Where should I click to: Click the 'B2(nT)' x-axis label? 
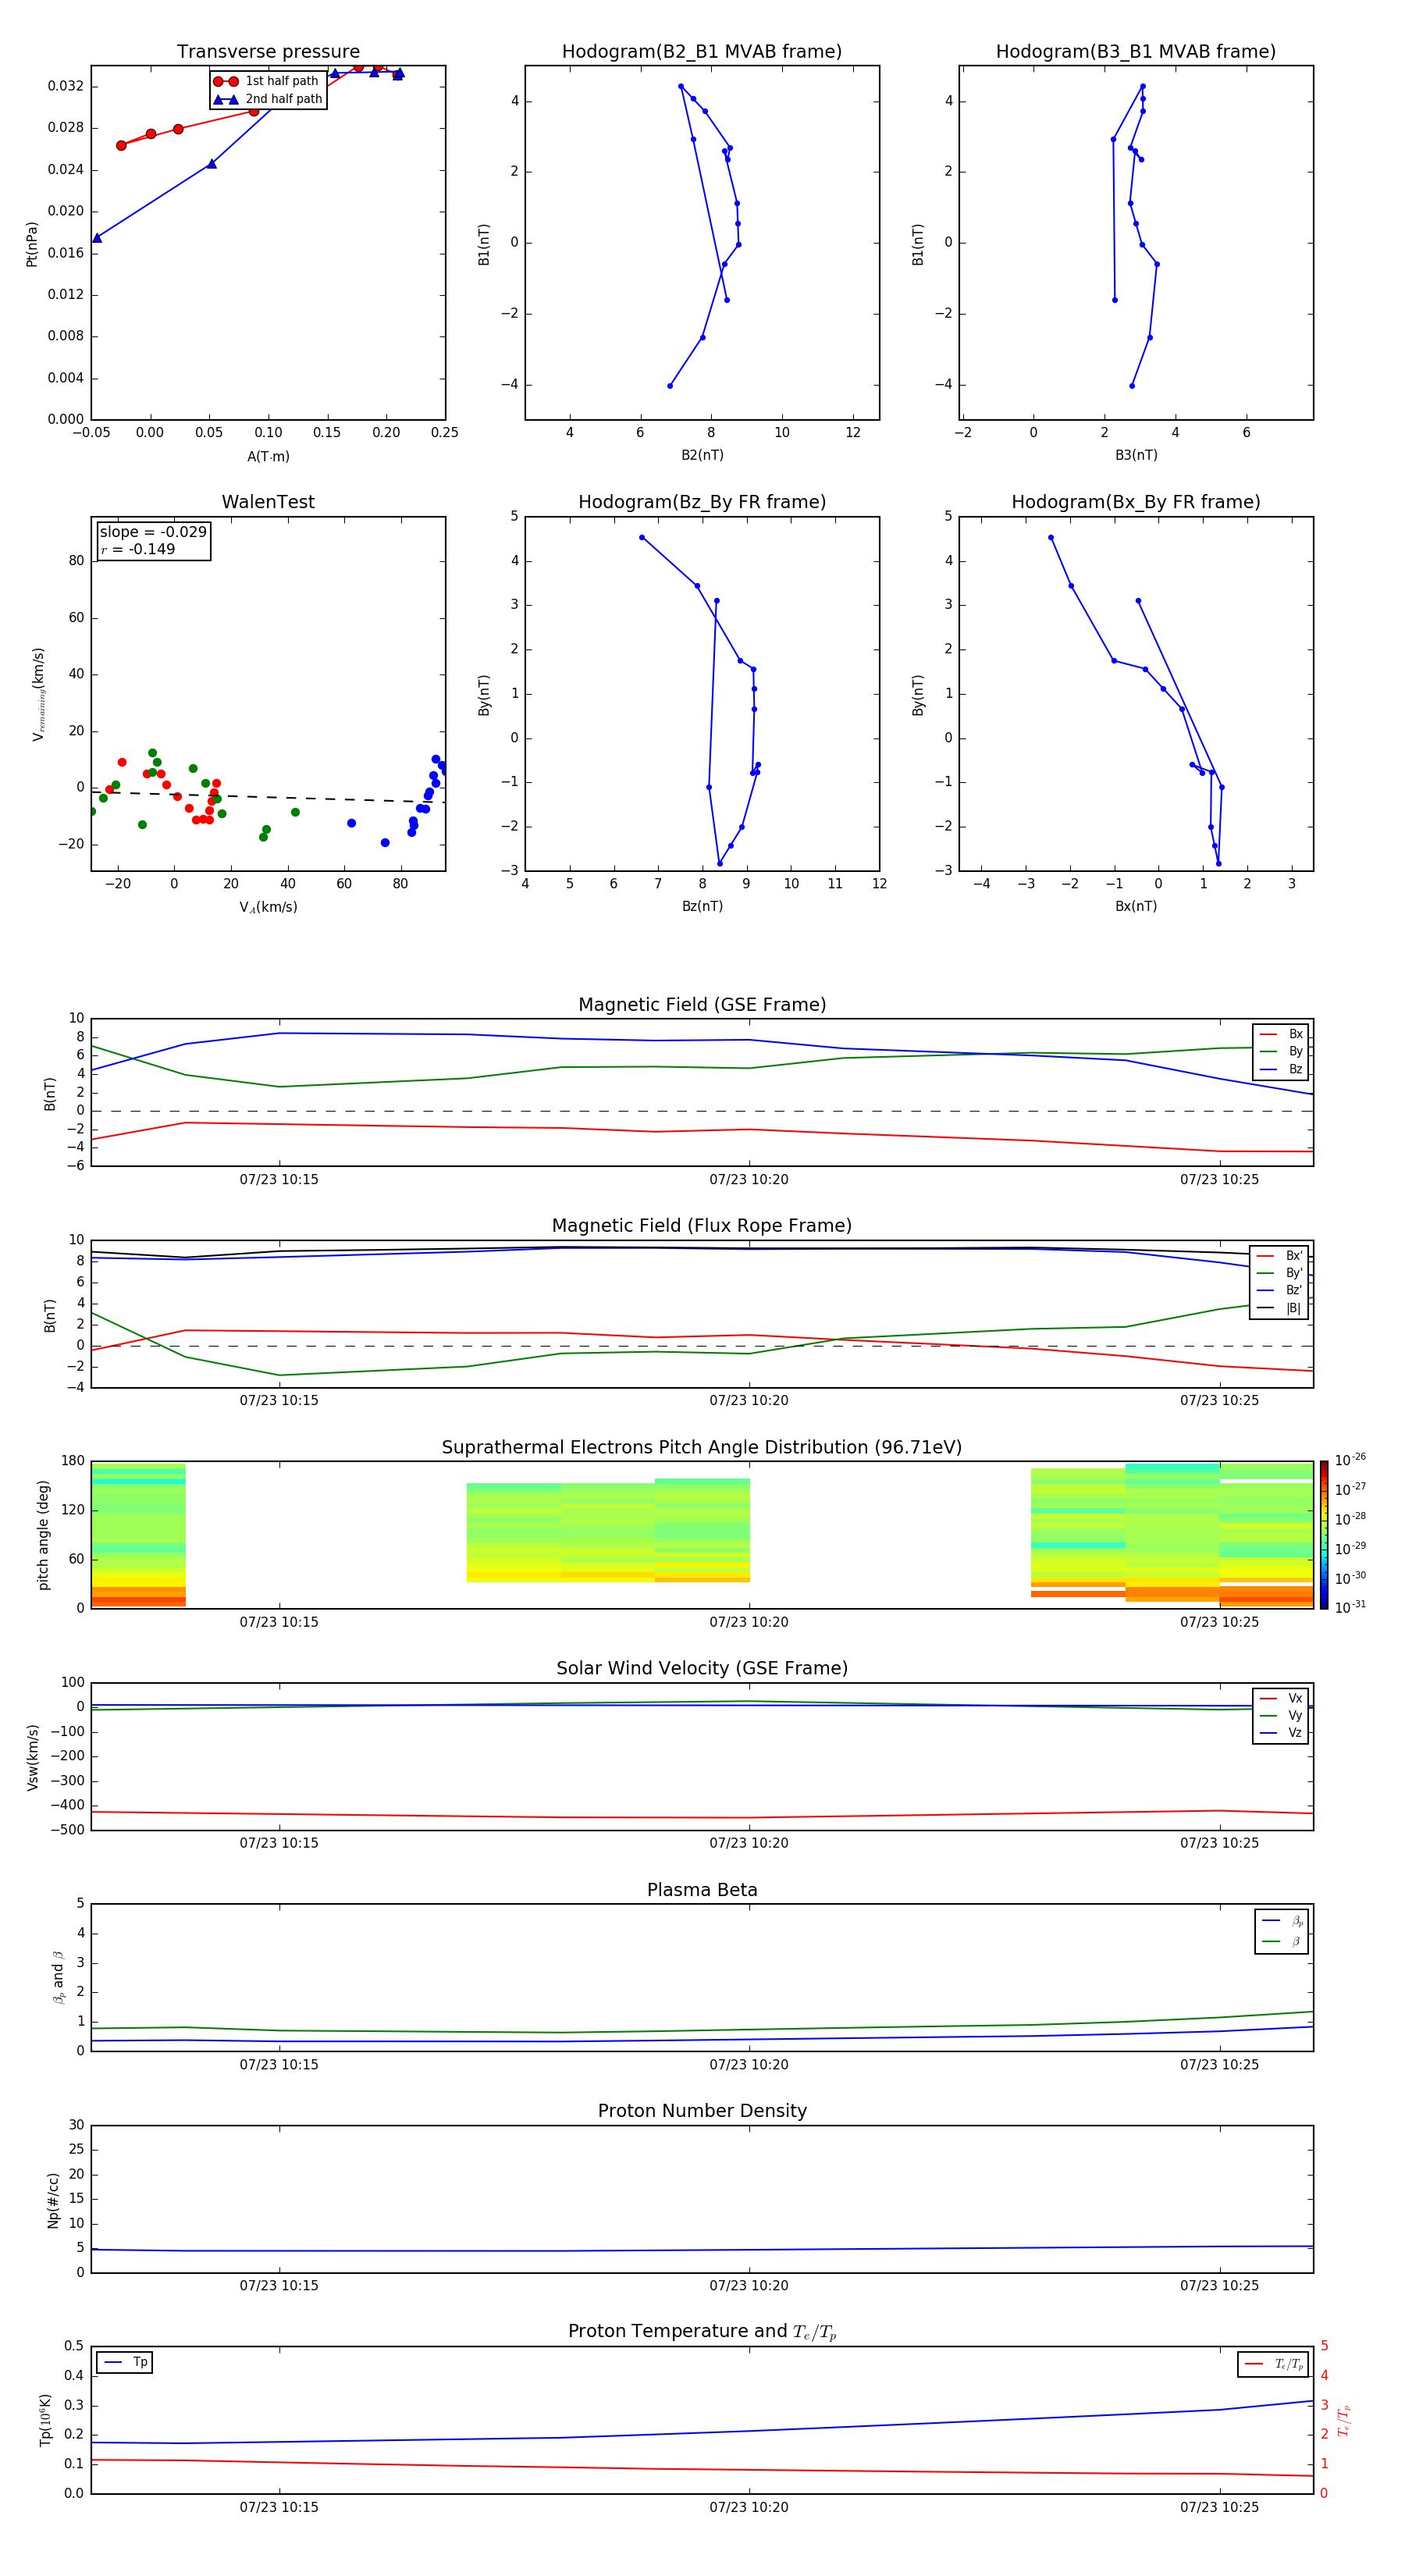tap(702, 455)
